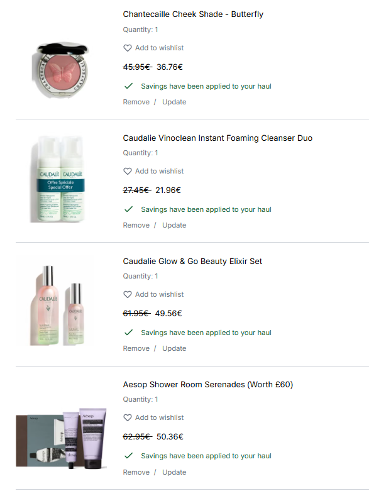Update the Caudalie Vinoclean Cleanser Duo item
369x491 pixels.
pyautogui.click(x=174, y=225)
